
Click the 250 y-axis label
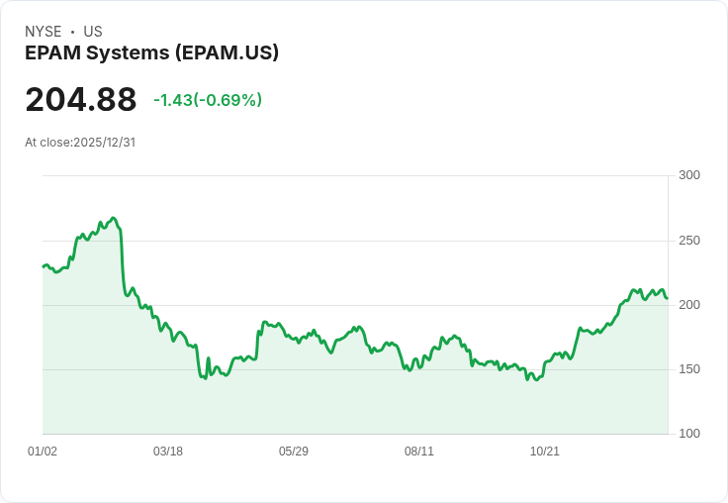pyautogui.click(x=689, y=241)
